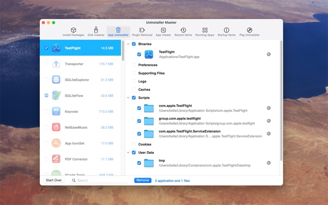Select the App IconSet row
Screen dimensions: 328x205
pos(80,143)
